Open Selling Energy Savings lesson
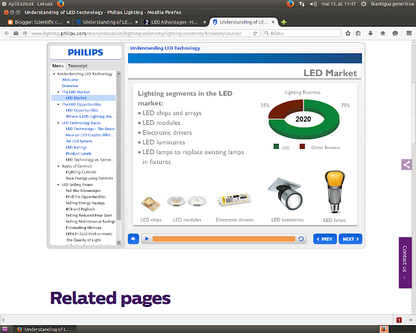 pos(85,203)
